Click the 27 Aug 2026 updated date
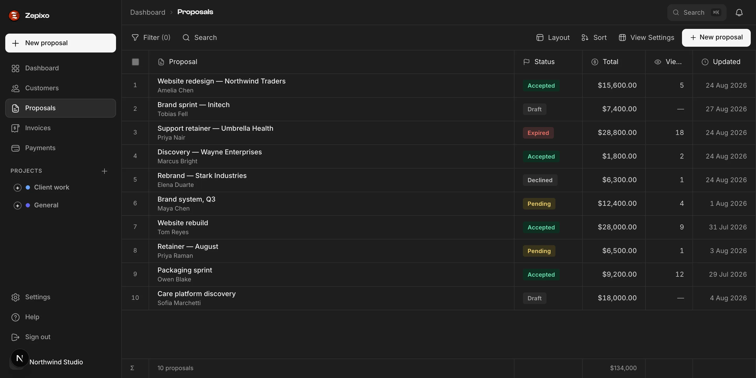Screen dimensions: 756x378 pyautogui.click(x=726, y=109)
